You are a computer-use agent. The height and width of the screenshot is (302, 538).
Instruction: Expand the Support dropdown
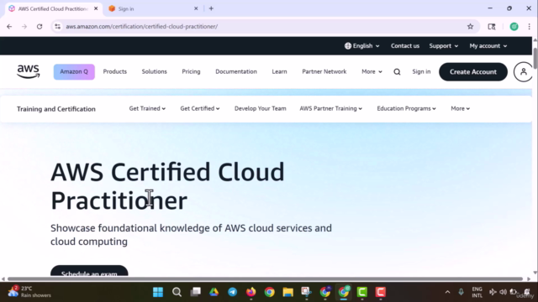click(x=443, y=46)
